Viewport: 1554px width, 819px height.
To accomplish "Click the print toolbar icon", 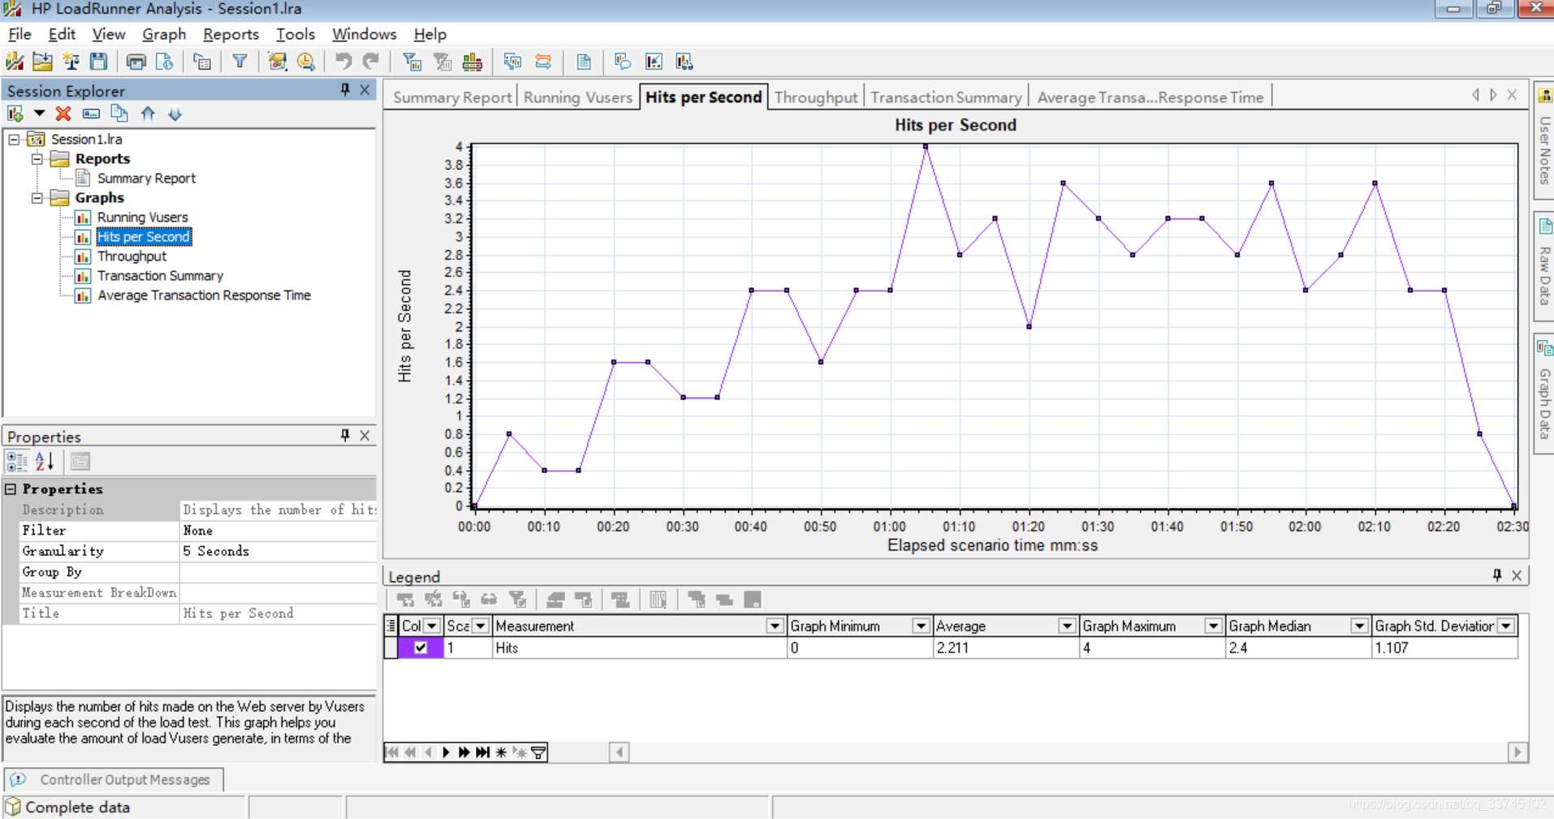I will (x=136, y=62).
